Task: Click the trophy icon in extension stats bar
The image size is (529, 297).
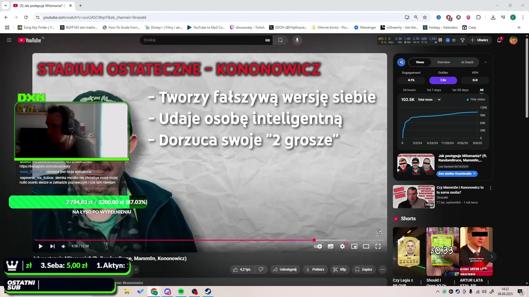Action: (462, 40)
